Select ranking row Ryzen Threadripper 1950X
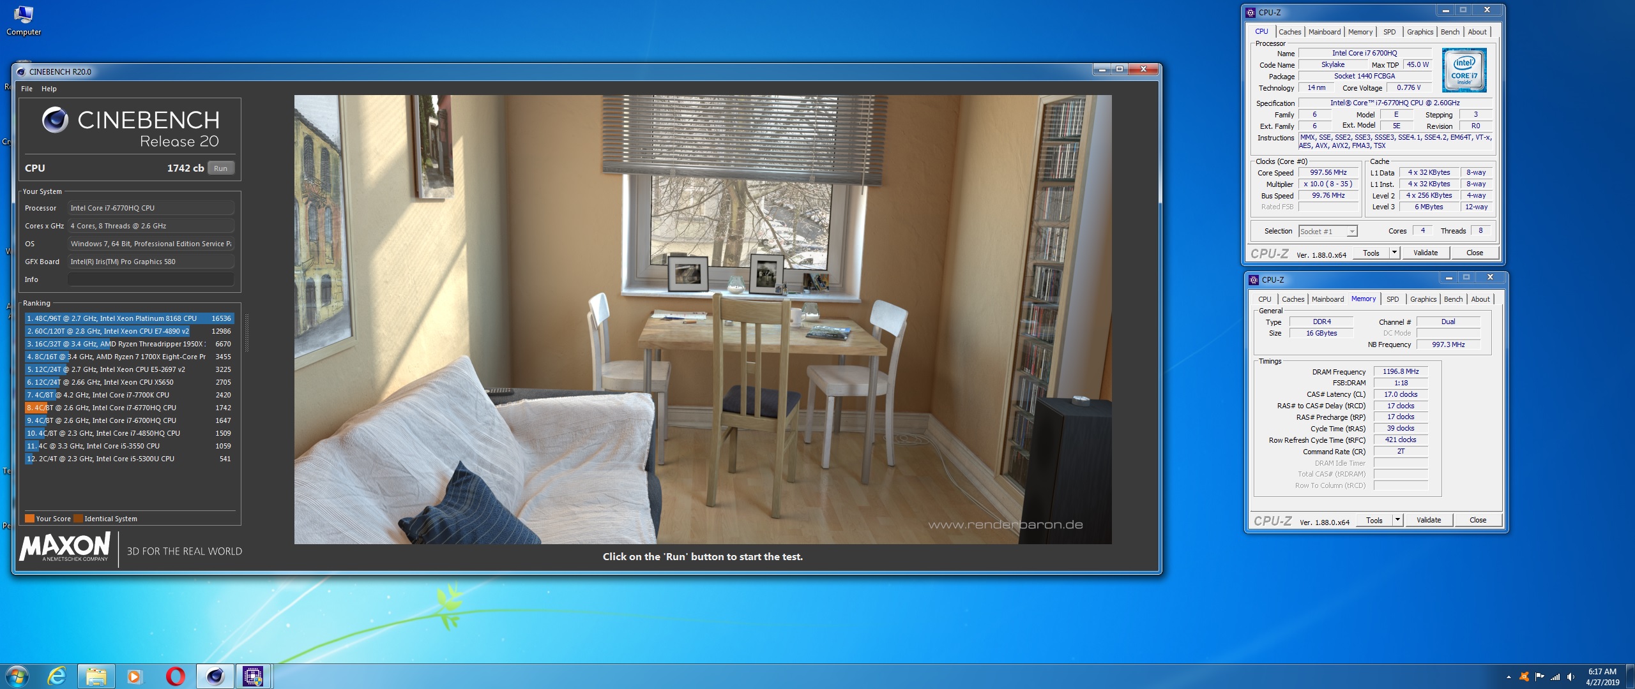 (x=129, y=344)
